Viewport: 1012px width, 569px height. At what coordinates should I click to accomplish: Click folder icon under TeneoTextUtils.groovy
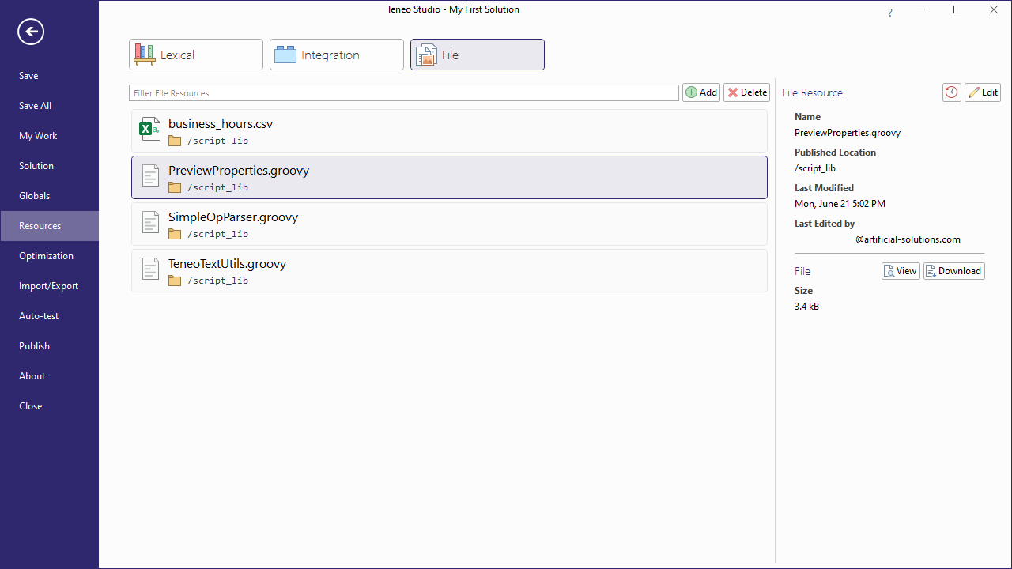175,281
